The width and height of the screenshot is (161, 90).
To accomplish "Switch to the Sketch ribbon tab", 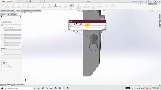I will pos(13,11).
